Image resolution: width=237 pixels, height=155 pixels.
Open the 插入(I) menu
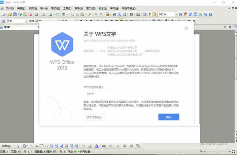[44, 8]
